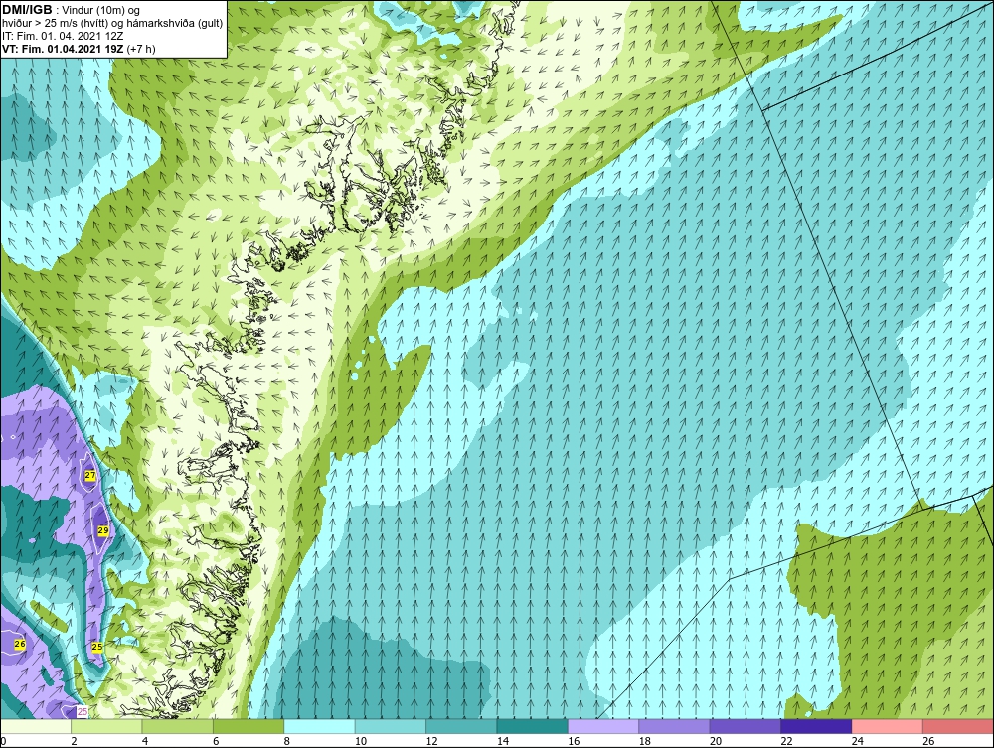Click the legend scale number 8

click(286, 741)
